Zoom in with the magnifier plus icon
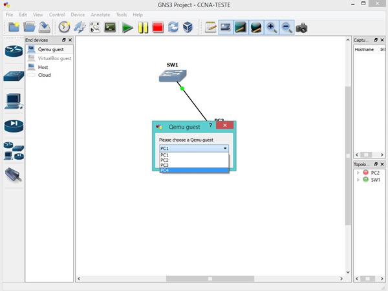This screenshot has height=291, width=388. 272,27
